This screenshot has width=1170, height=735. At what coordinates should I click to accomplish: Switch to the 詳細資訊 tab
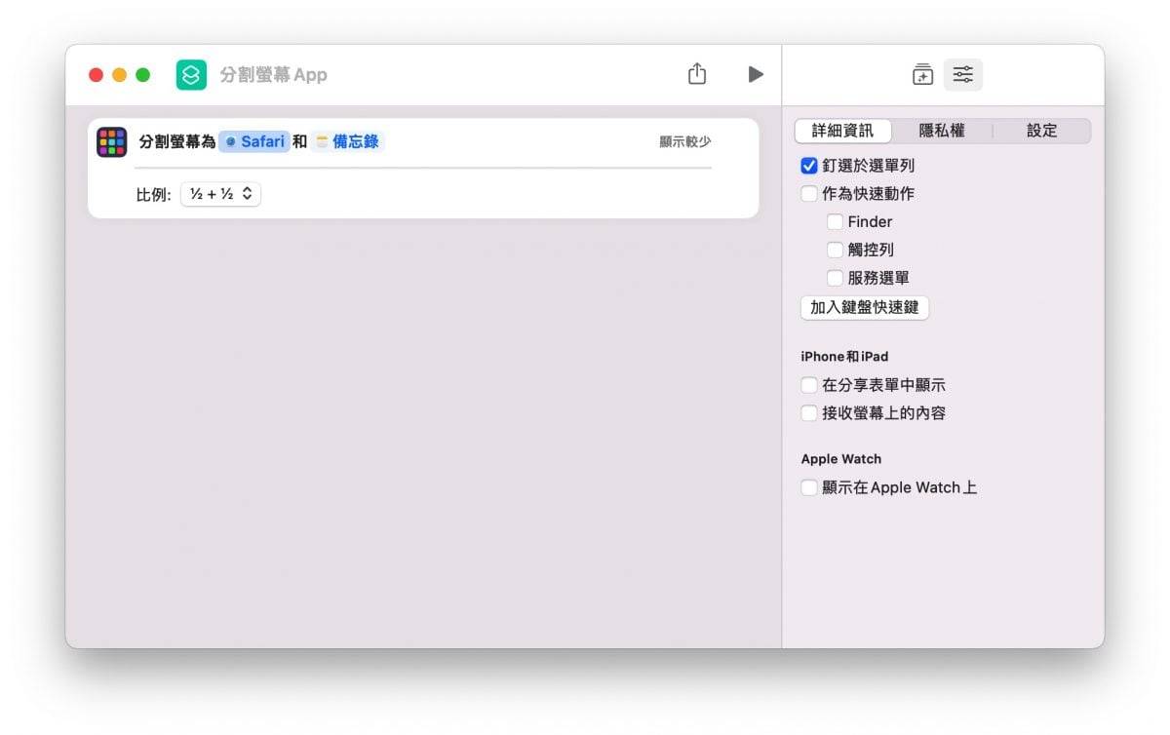[842, 131]
